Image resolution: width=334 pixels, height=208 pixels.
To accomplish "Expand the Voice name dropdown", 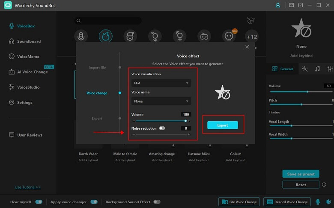I will coord(161,101).
